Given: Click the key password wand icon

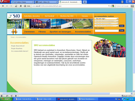Looking at the screenshot, I should click(11, 6).
